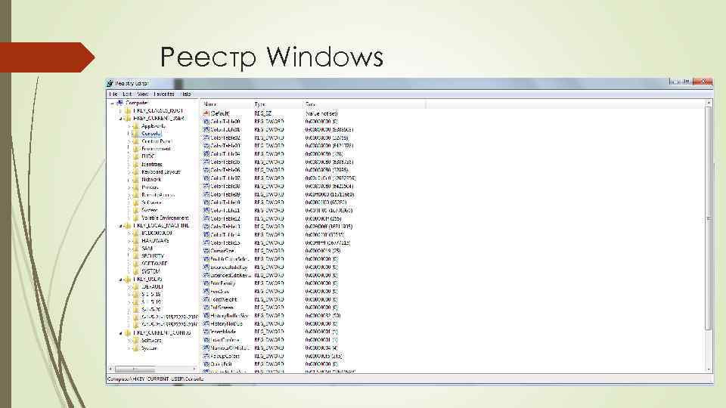Select the FontSize value name

220,292
